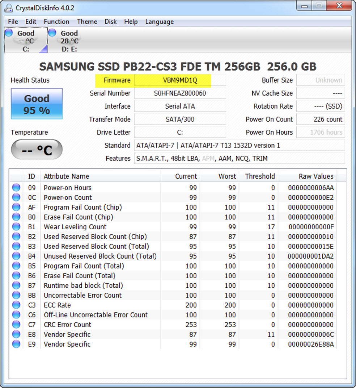Click raw value 00000000015E
The height and width of the screenshot is (388, 356).
[311, 246]
